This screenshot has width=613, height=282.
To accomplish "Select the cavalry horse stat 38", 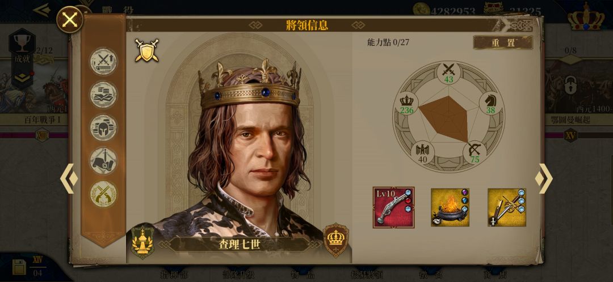I will pos(490,104).
